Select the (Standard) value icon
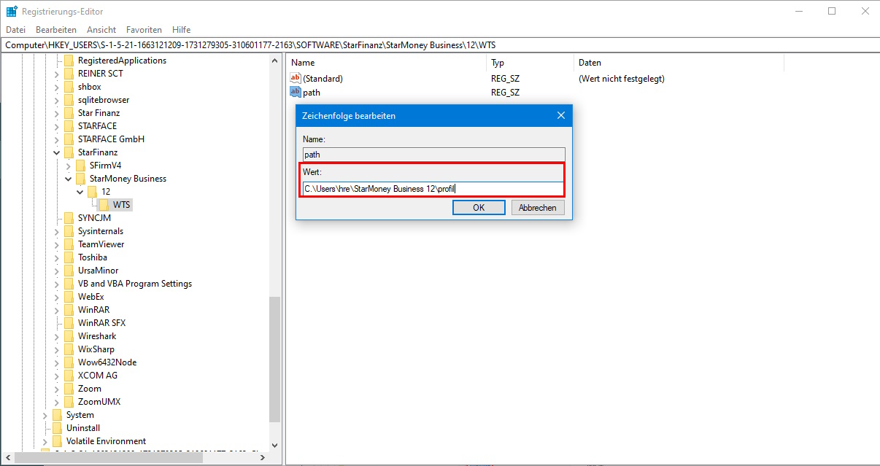This screenshot has height=466, width=880. tap(296, 78)
